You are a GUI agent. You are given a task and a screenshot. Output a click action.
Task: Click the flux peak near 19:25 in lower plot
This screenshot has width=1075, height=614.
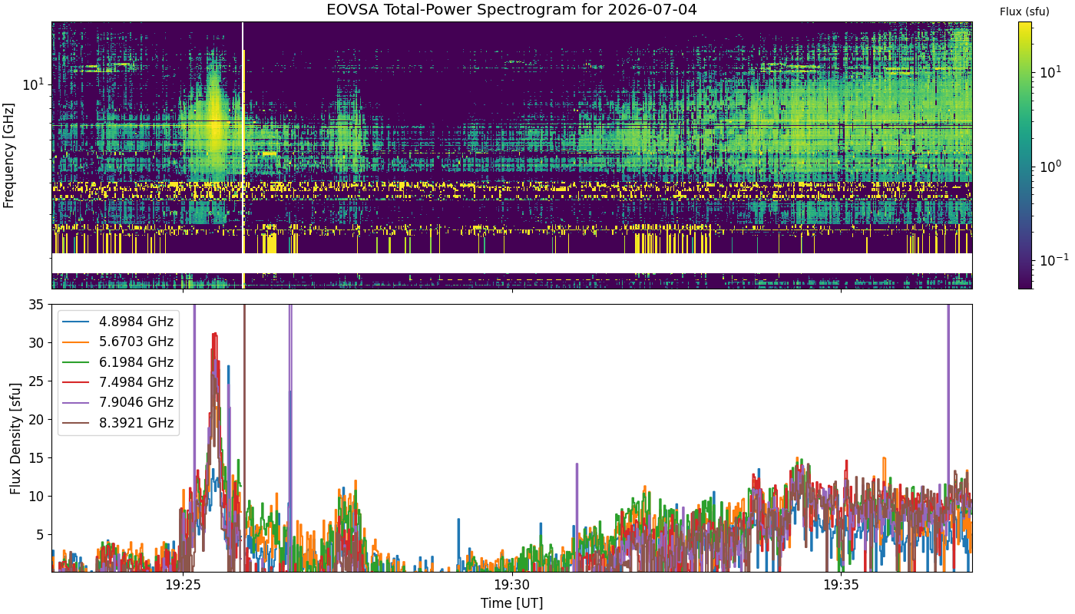click(x=215, y=335)
